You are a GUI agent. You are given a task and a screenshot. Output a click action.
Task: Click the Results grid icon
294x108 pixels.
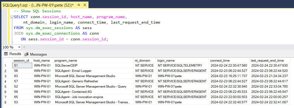click(6, 54)
